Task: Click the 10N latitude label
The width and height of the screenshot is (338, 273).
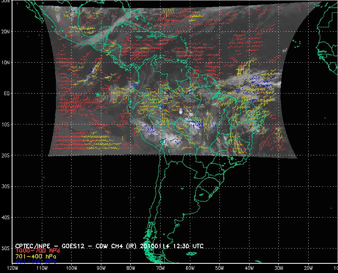Action: [x=5, y=62]
